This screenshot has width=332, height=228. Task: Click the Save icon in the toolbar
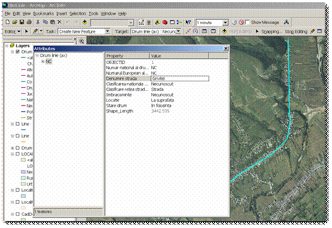21,23
